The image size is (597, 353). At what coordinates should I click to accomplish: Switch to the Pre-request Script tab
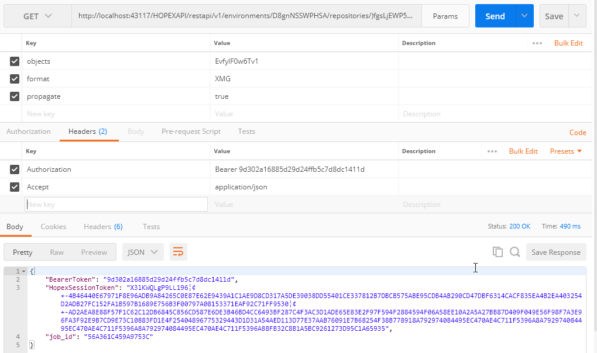[x=191, y=131]
